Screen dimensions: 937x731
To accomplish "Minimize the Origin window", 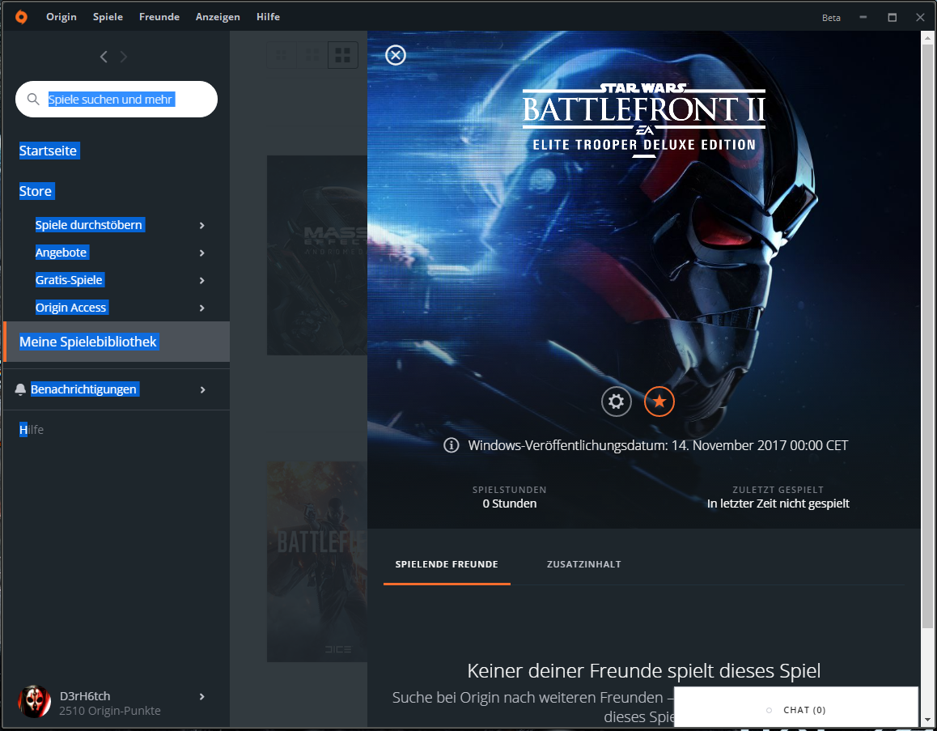I will coord(863,17).
